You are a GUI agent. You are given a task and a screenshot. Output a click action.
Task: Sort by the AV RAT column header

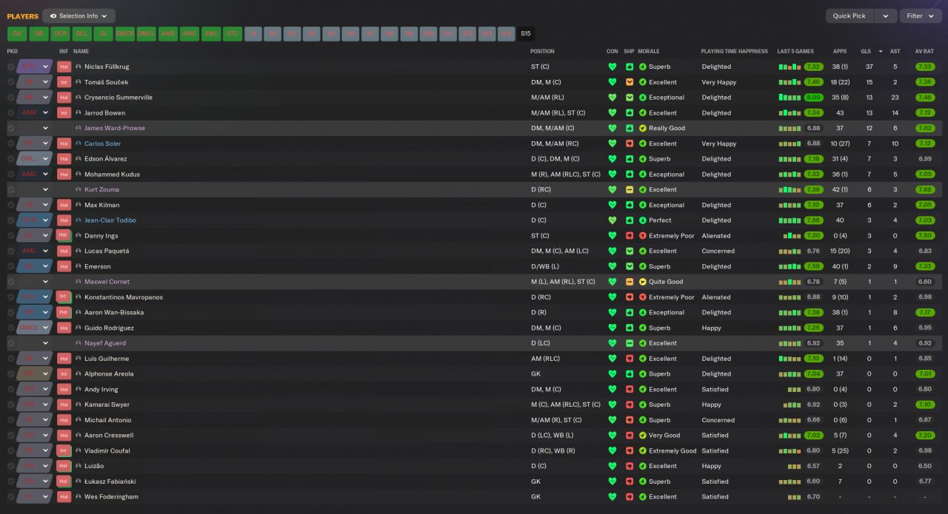(x=924, y=52)
